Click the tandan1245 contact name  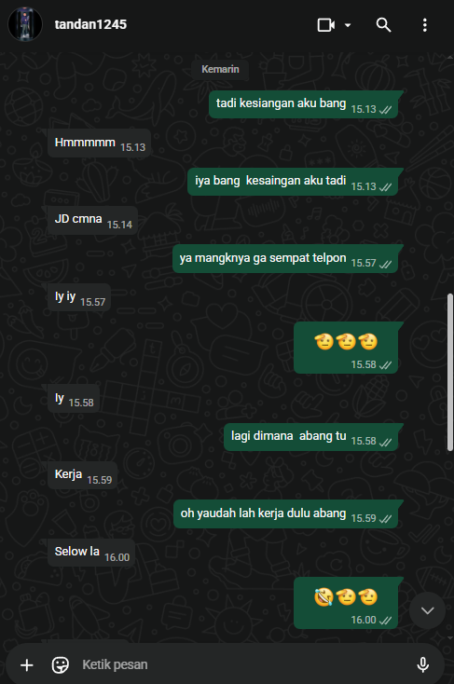(x=90, y=24)
